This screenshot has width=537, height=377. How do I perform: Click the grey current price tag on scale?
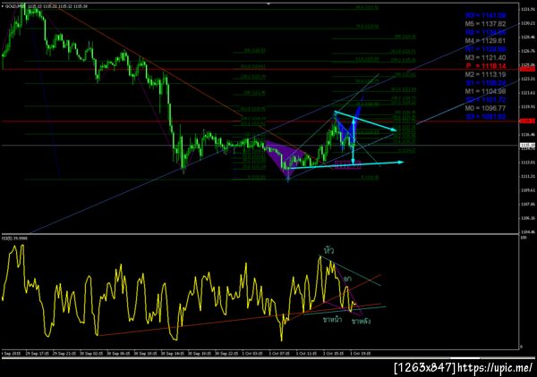[527, 146]
